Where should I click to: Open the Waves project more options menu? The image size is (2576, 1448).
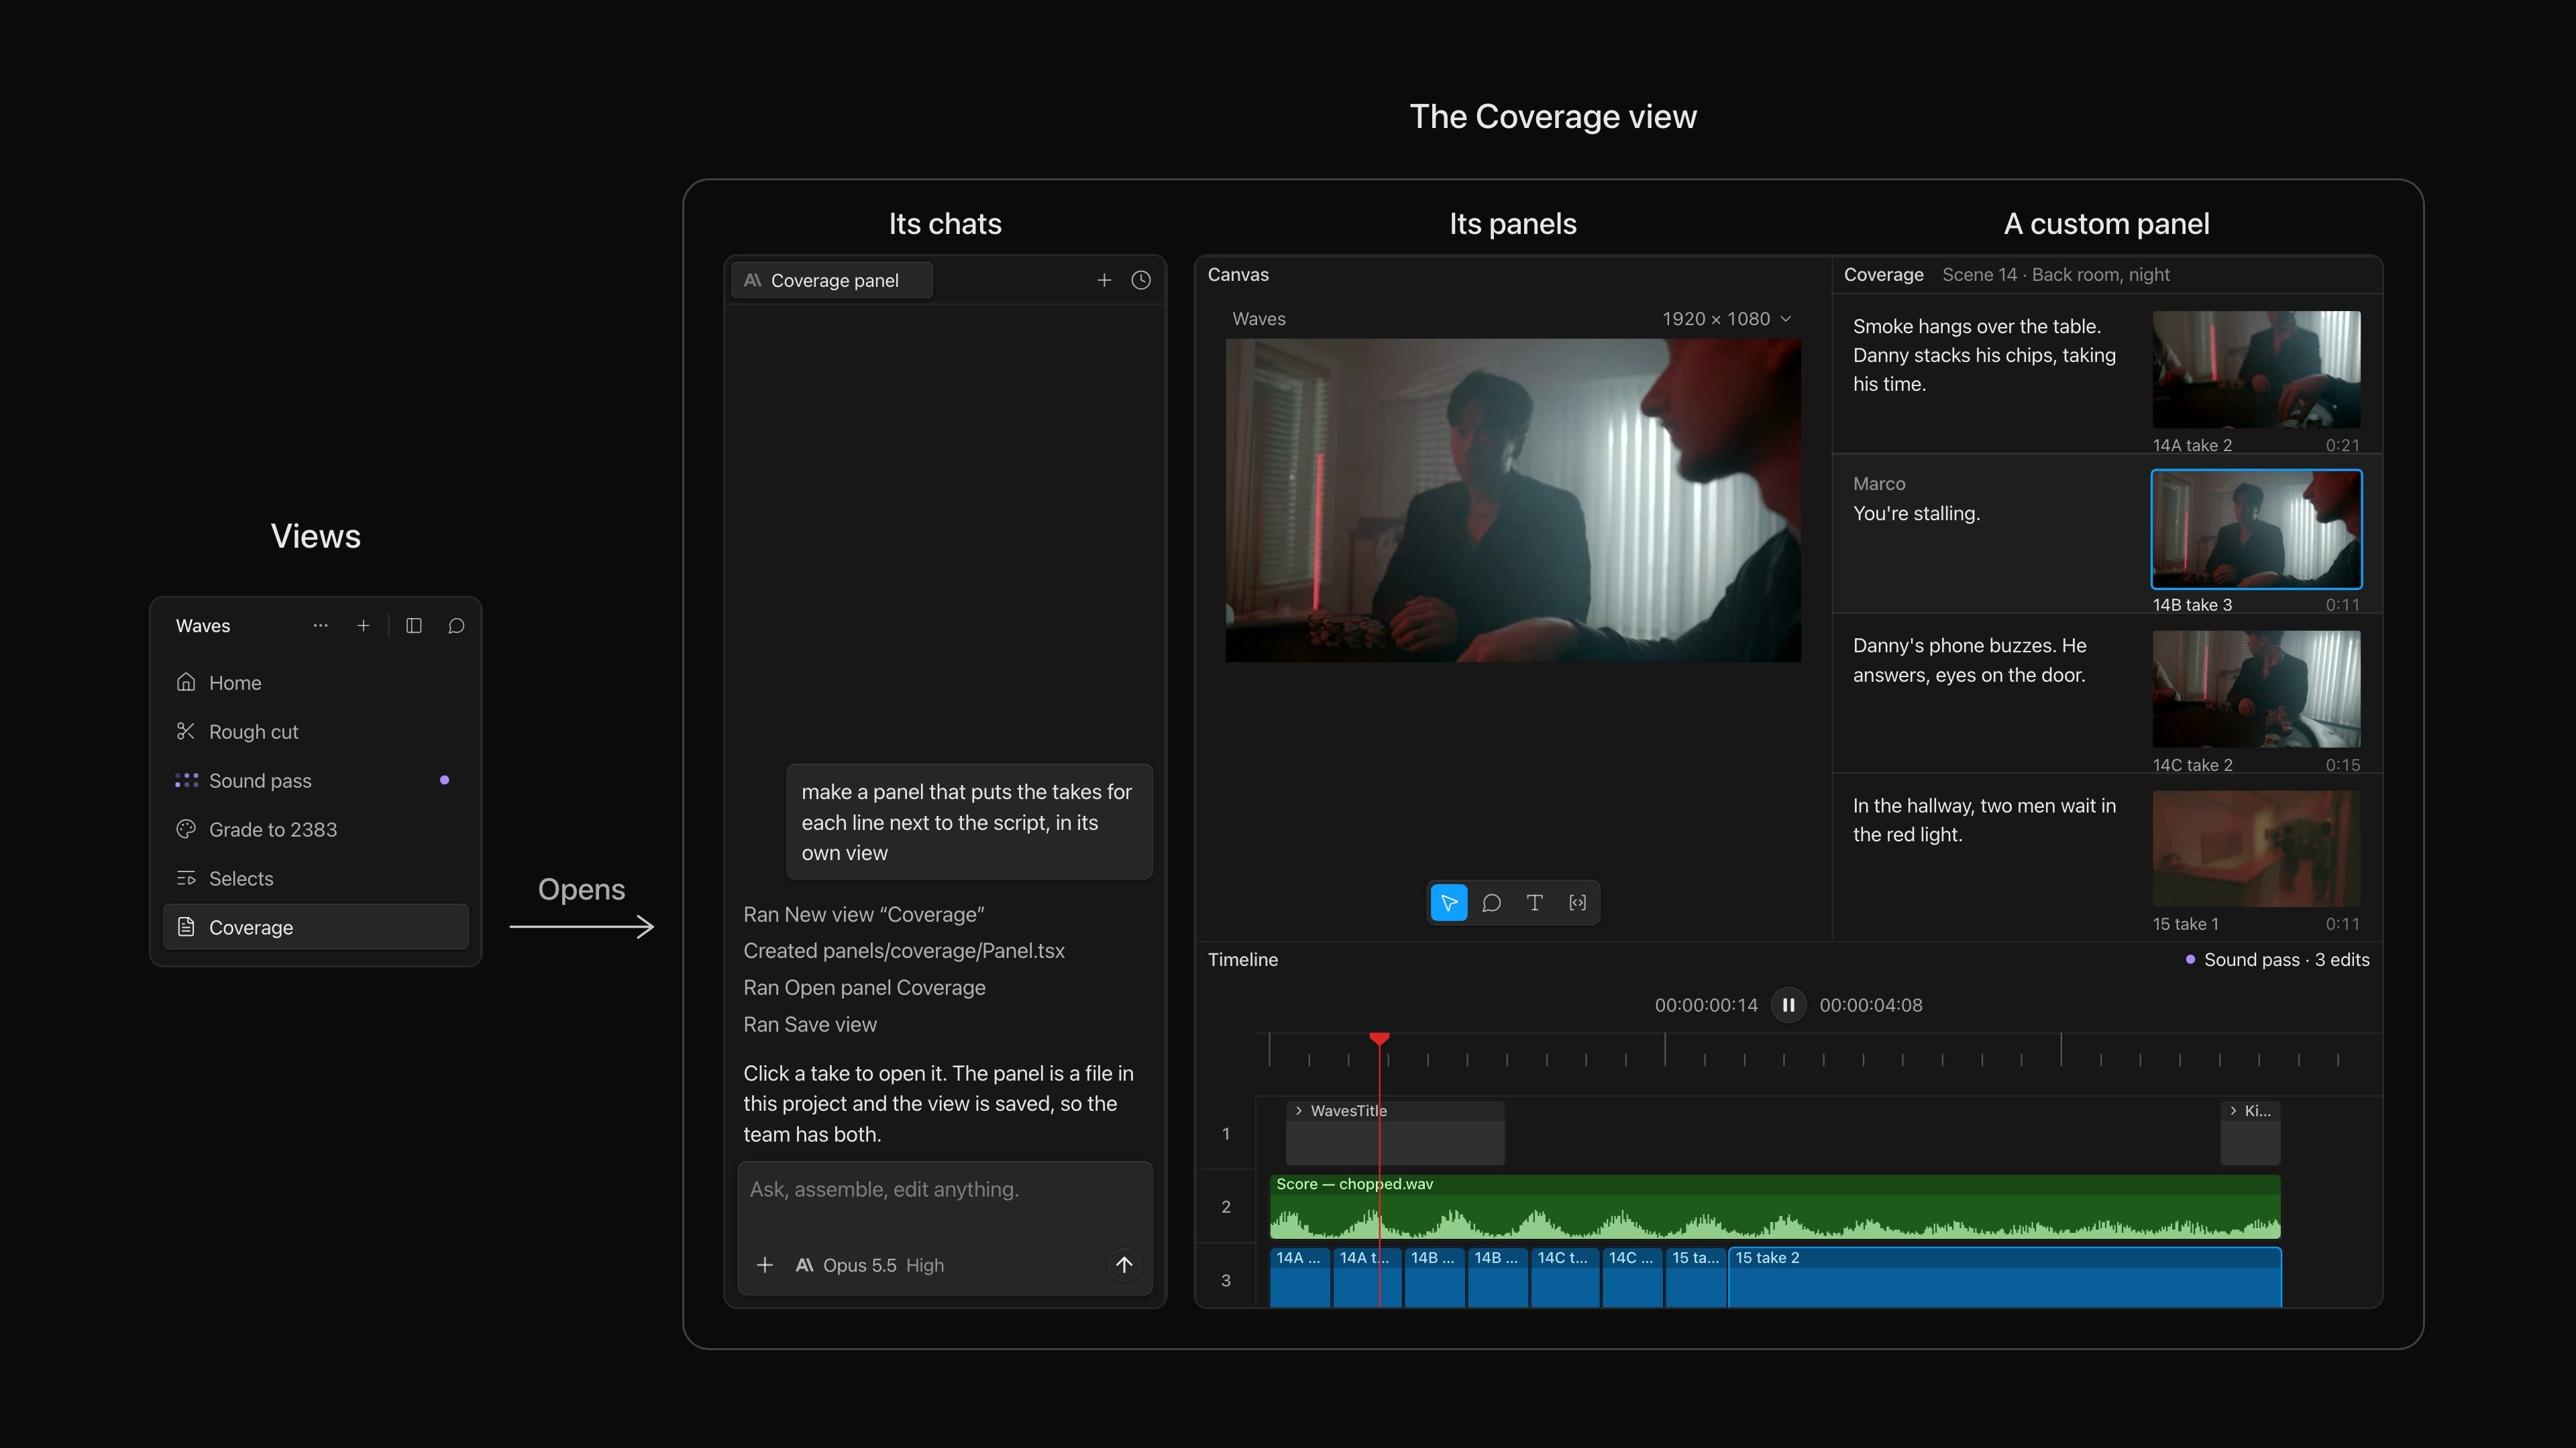click(x=320, y=625)
